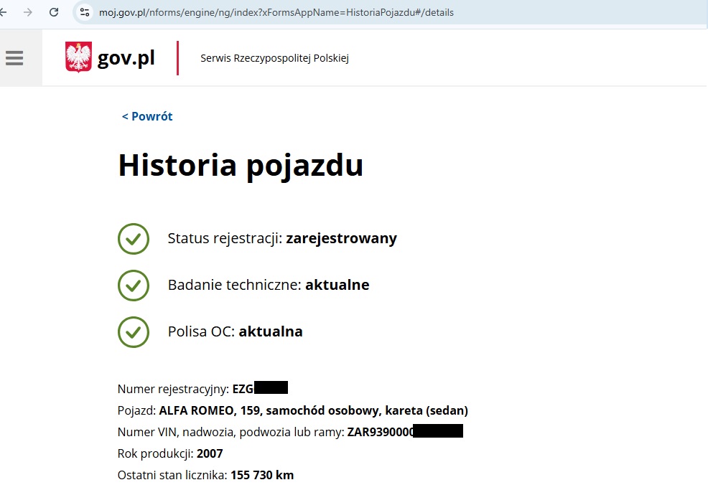This screenshot has width=708, height=490.
Task: Select the 155 730 km odometer value
Action: (262, 475)
